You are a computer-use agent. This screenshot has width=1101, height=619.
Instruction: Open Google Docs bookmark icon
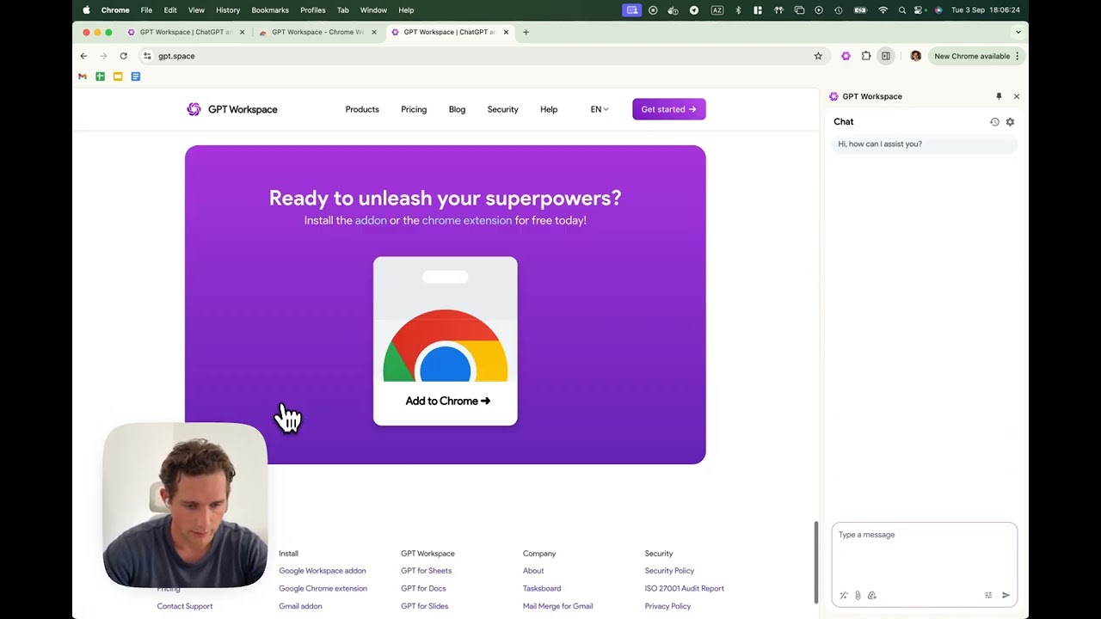point(135,77)
